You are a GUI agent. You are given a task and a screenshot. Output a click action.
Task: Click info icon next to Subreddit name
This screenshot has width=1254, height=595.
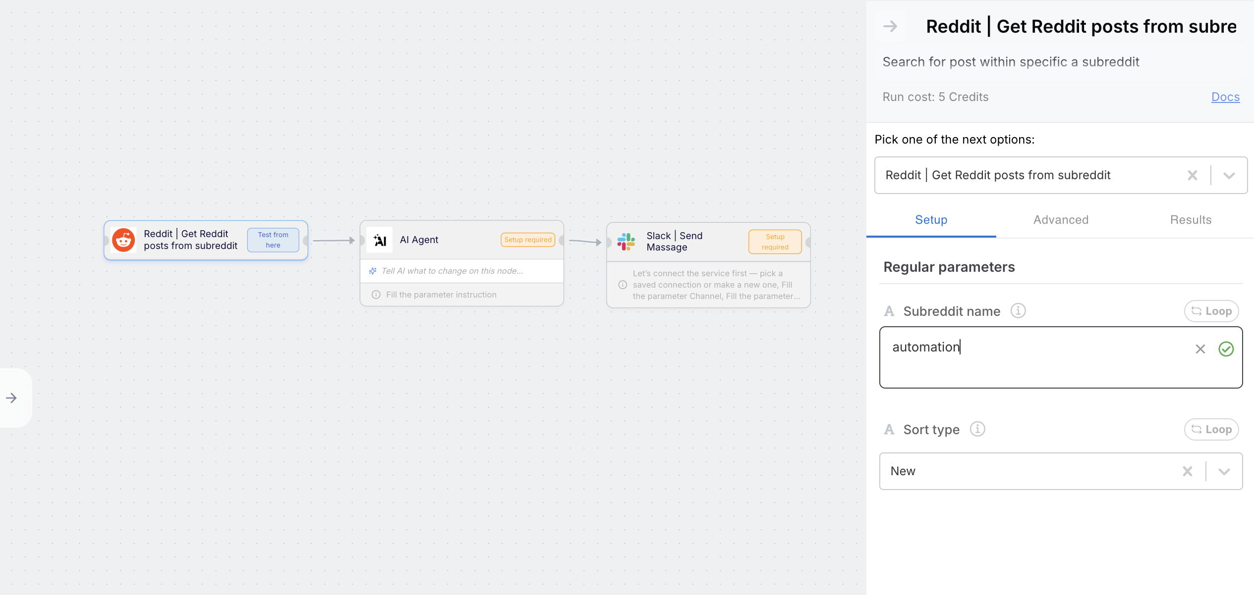click(1018, 311)
